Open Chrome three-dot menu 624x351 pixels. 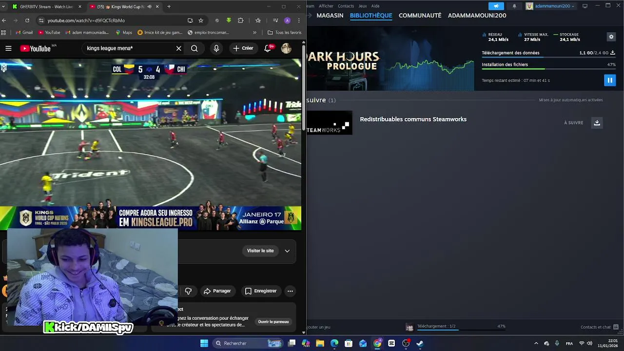coord(299,20)
